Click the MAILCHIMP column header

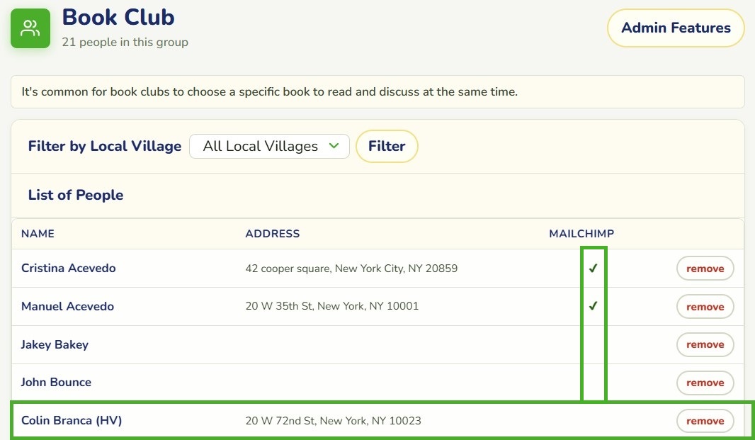click(x=581, y=234)
